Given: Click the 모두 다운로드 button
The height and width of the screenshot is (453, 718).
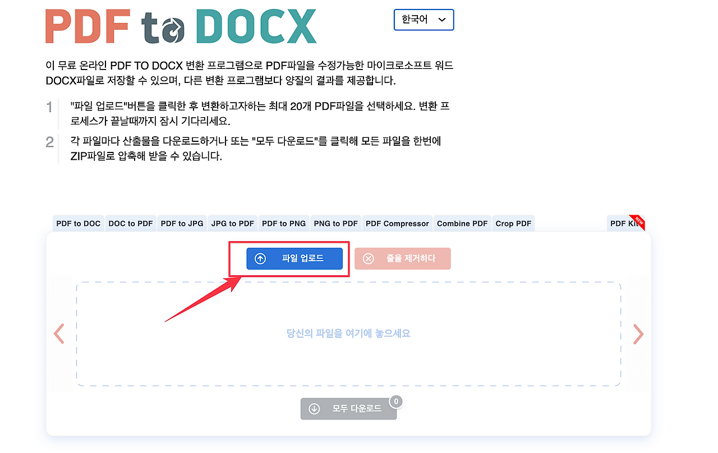Looking at the screenshot, I should pyautogui.click(x=348, y=409).
